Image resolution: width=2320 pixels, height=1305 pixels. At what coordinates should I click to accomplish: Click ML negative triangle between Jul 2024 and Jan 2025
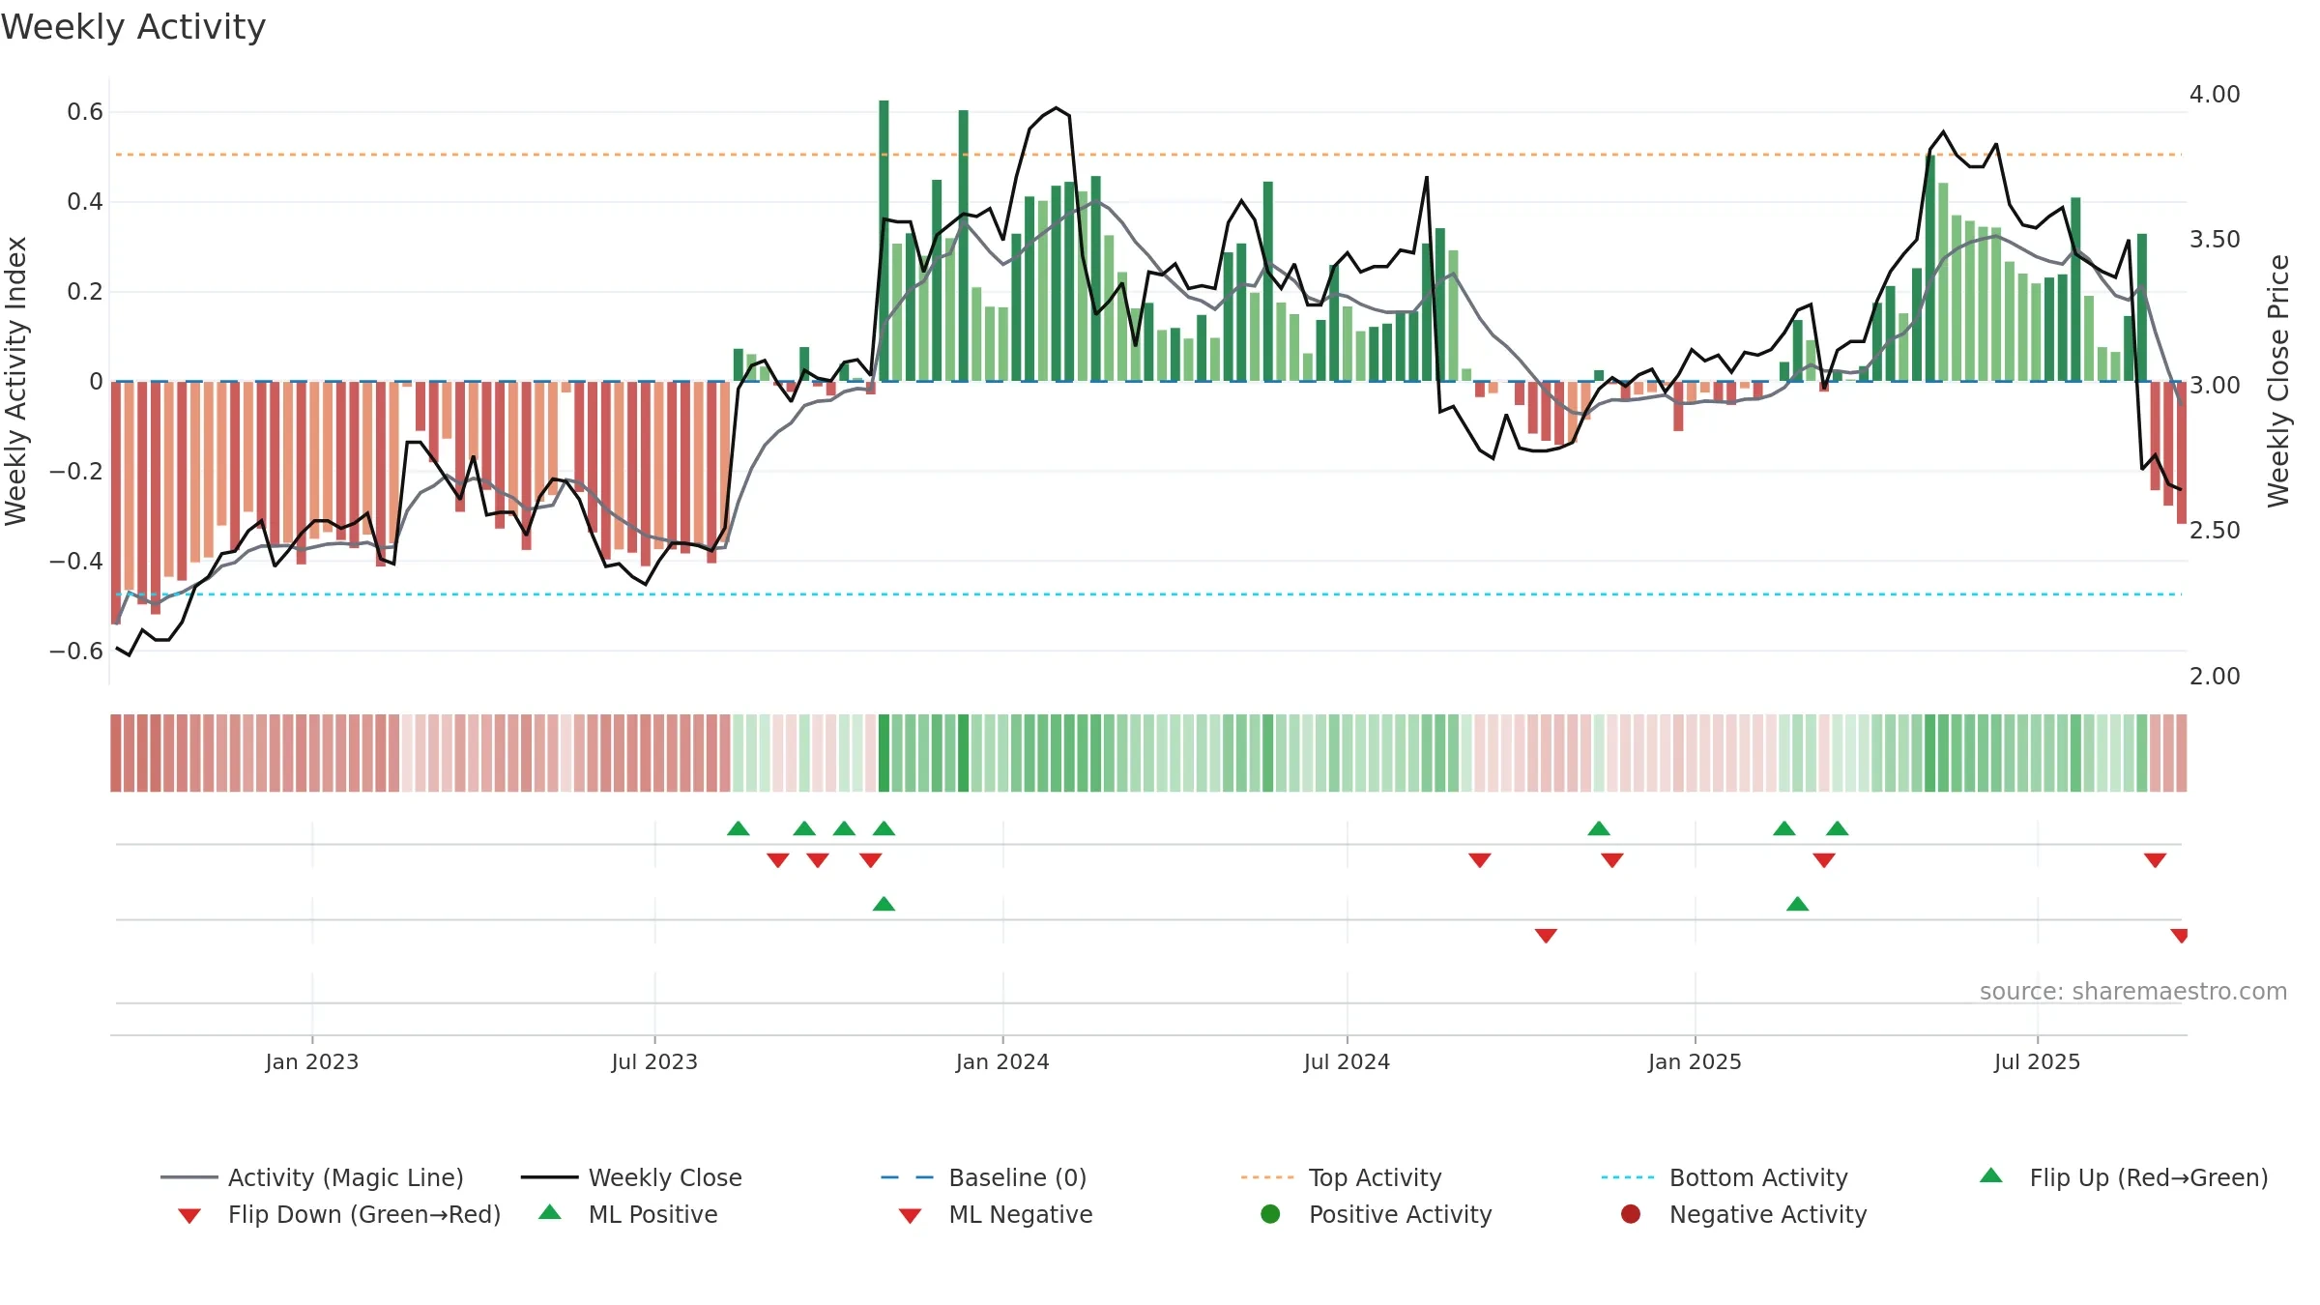(1546, 935)
